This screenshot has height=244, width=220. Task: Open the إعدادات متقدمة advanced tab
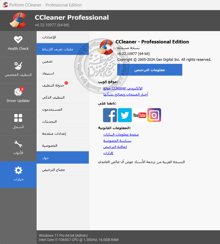coord(63,134)
